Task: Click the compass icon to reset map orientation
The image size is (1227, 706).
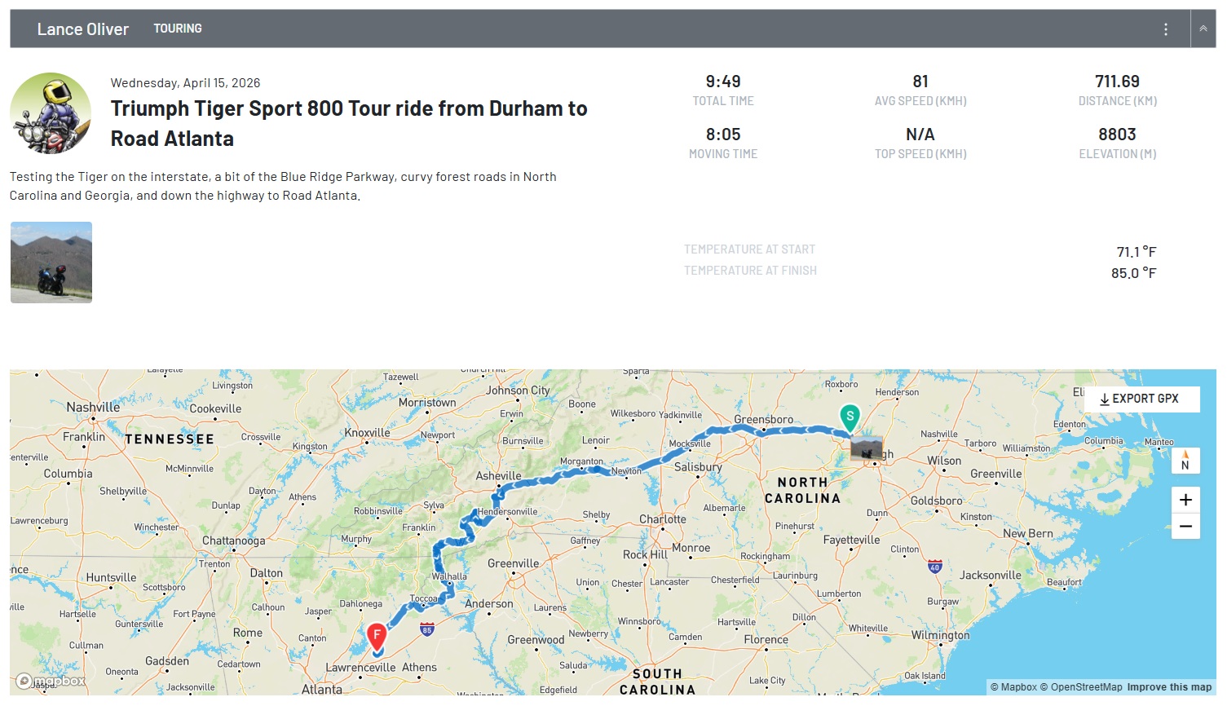Action: pos(1185,461)
